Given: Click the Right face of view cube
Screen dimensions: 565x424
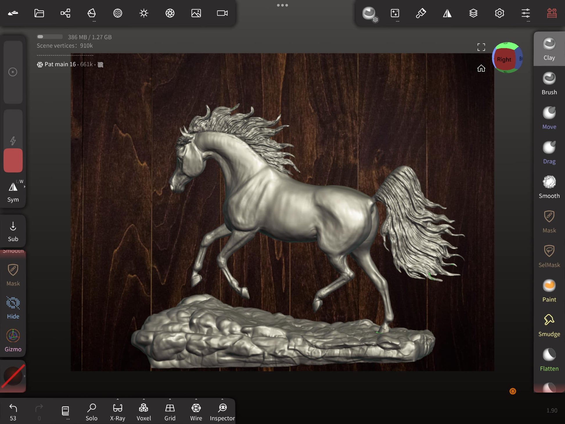Looking at the screenshot, I should 504,60.
